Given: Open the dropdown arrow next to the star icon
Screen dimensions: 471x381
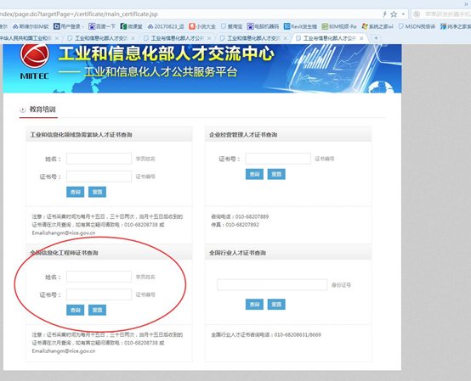Looking at the screenshot, I should (x=403, y=14).
